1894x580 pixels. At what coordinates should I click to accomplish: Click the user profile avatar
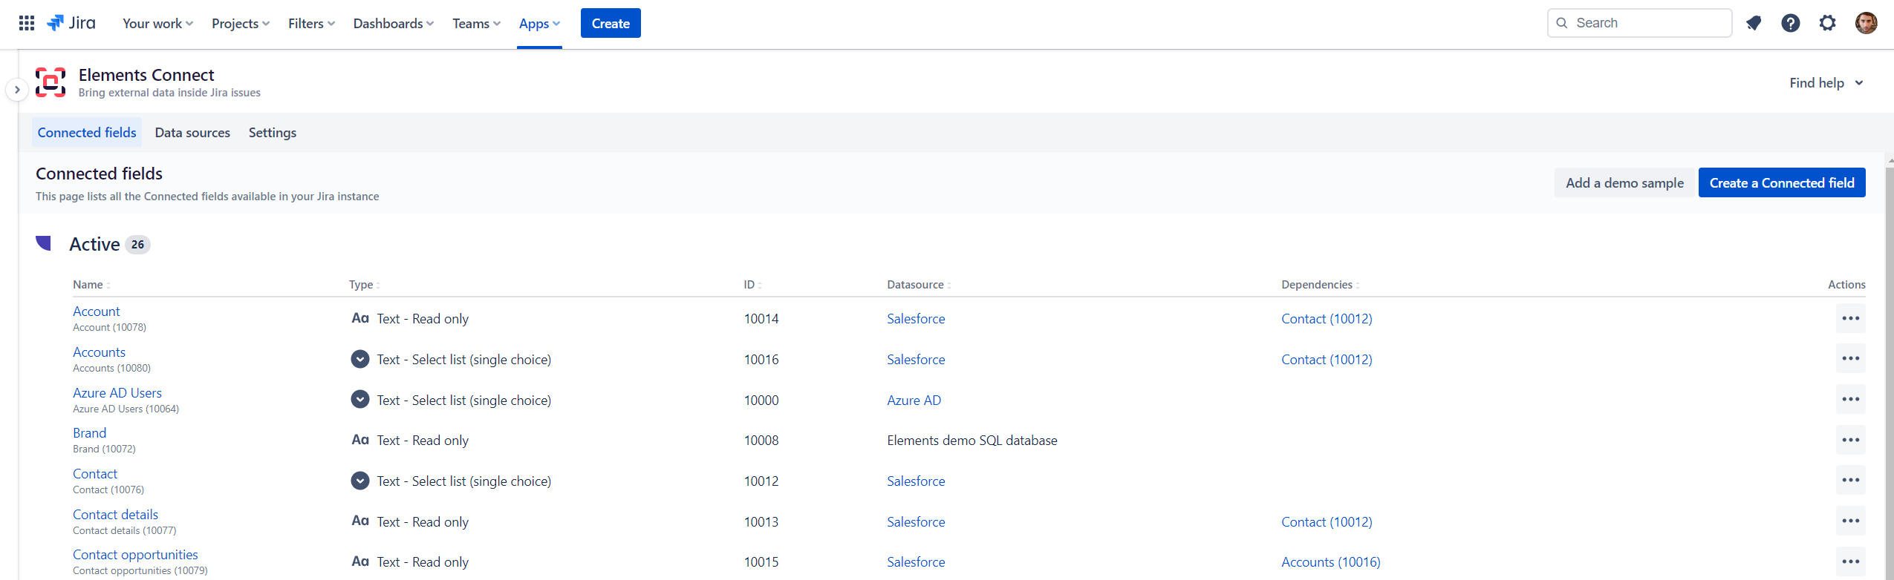[x=1866, y=23]
